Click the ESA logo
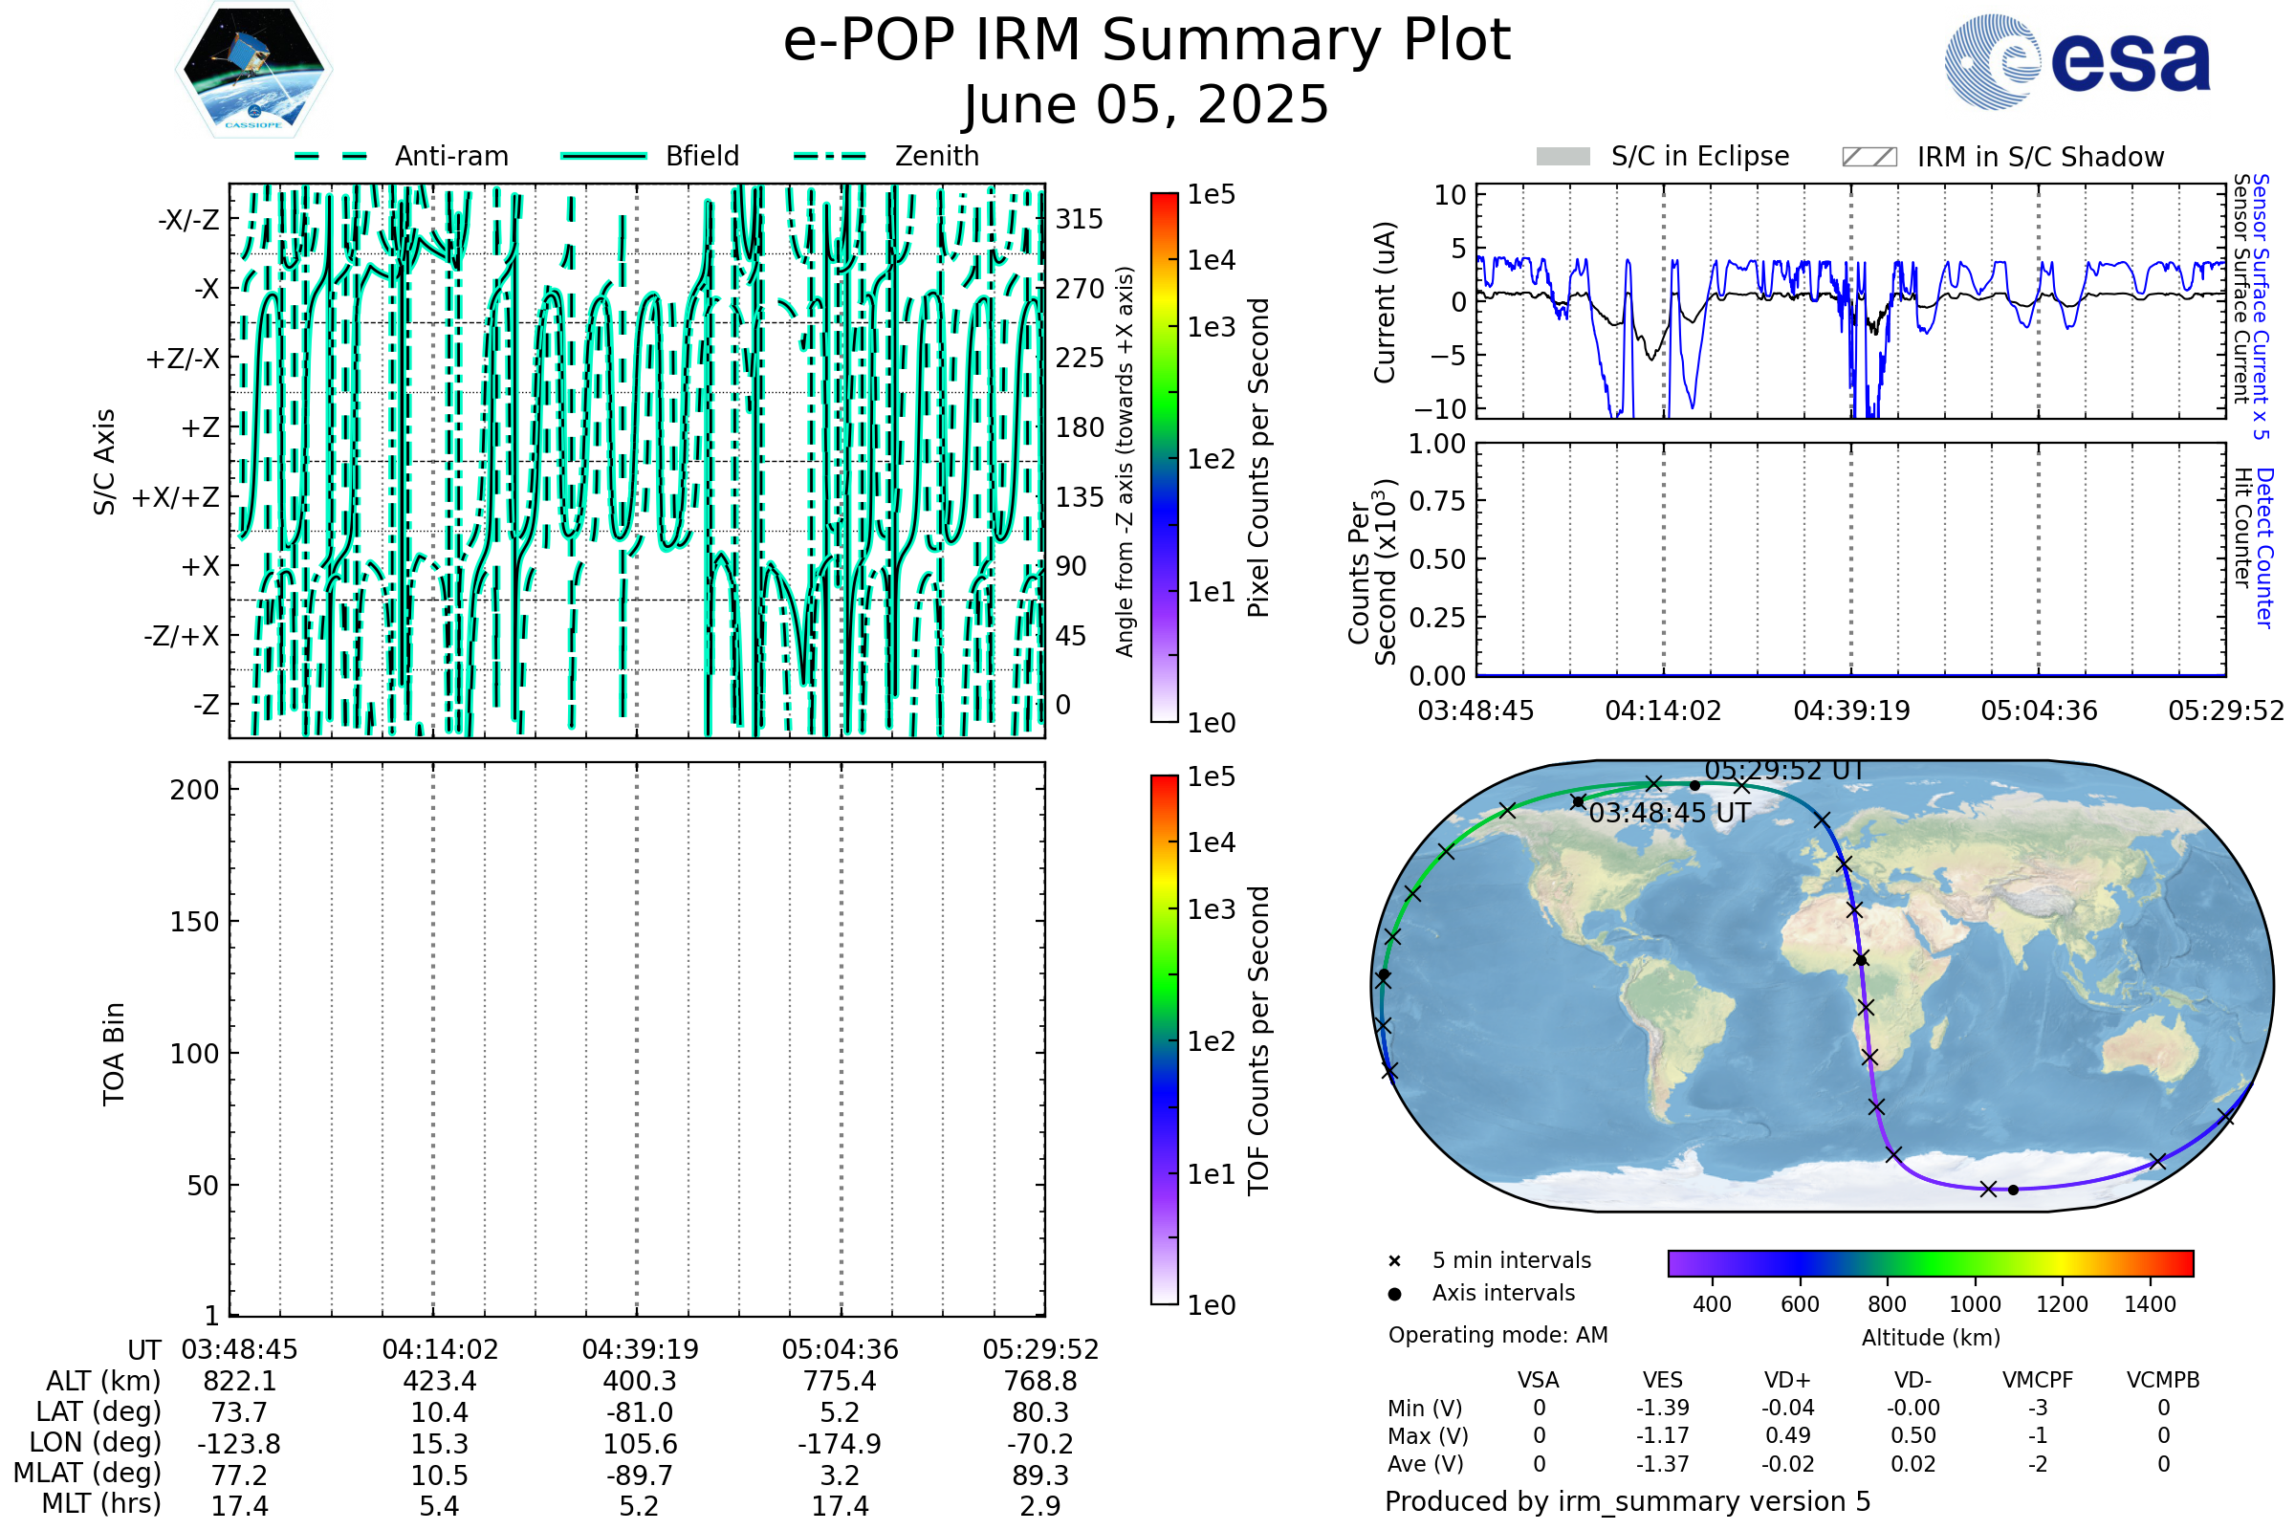2295x1530 pixels. click(2078, 61)
